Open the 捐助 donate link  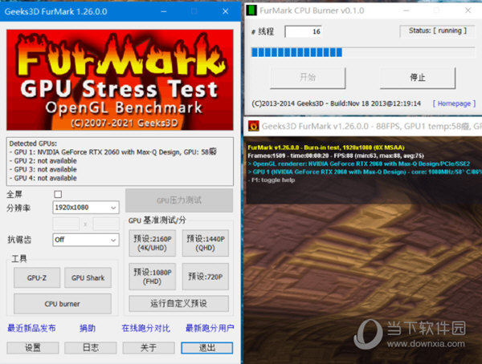point(88,328)
